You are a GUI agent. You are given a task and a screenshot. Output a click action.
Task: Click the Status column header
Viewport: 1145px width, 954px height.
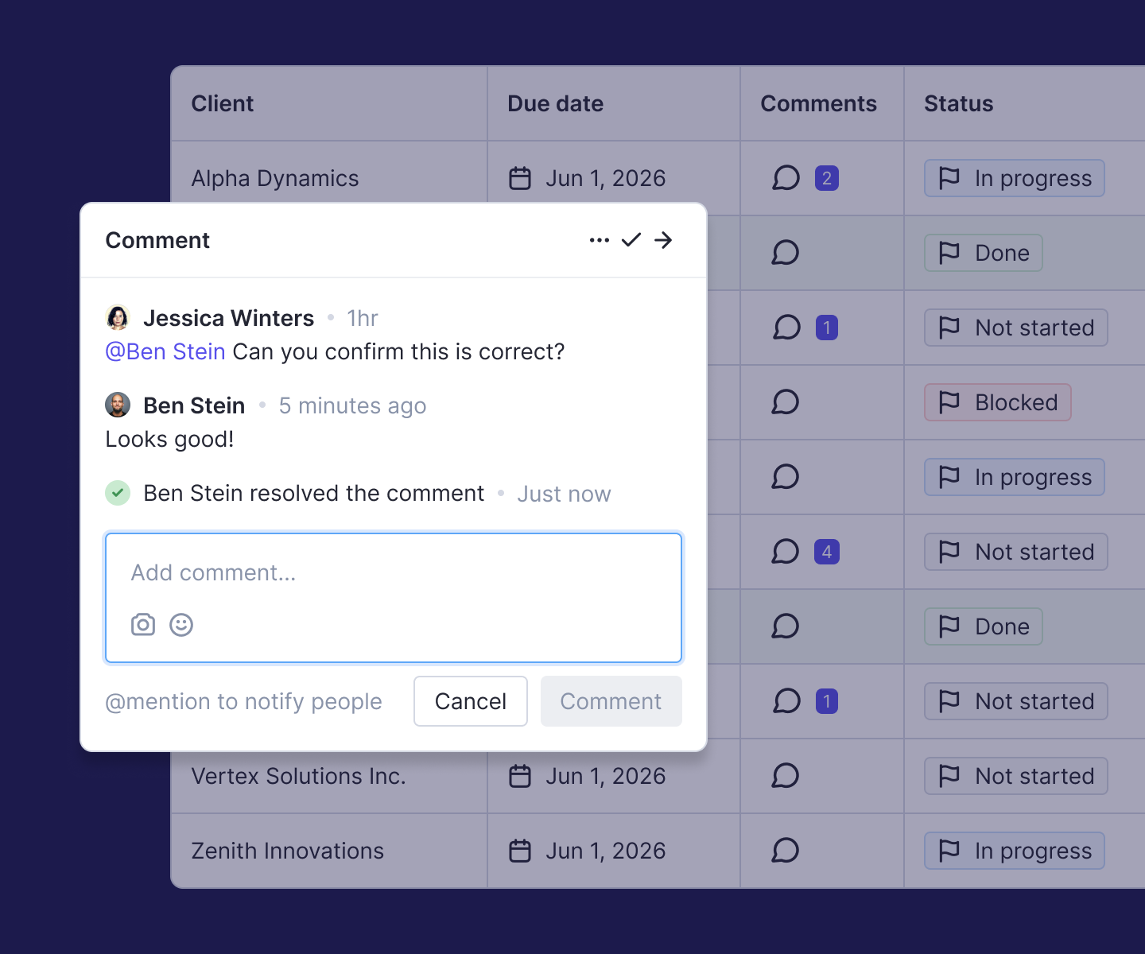[x=959, y=103]
